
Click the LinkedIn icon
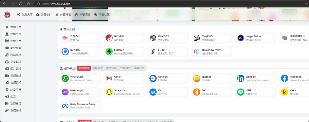click(241, 78)
